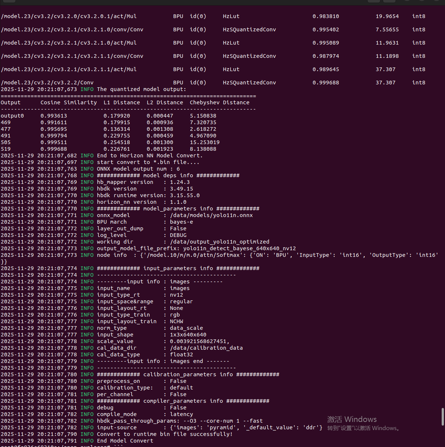
Task: Click the terminal's vertical scrollbar thumb
Action: 442,417
